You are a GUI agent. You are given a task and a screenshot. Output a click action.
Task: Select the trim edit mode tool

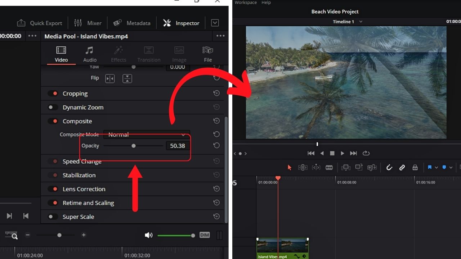[303, 167]
